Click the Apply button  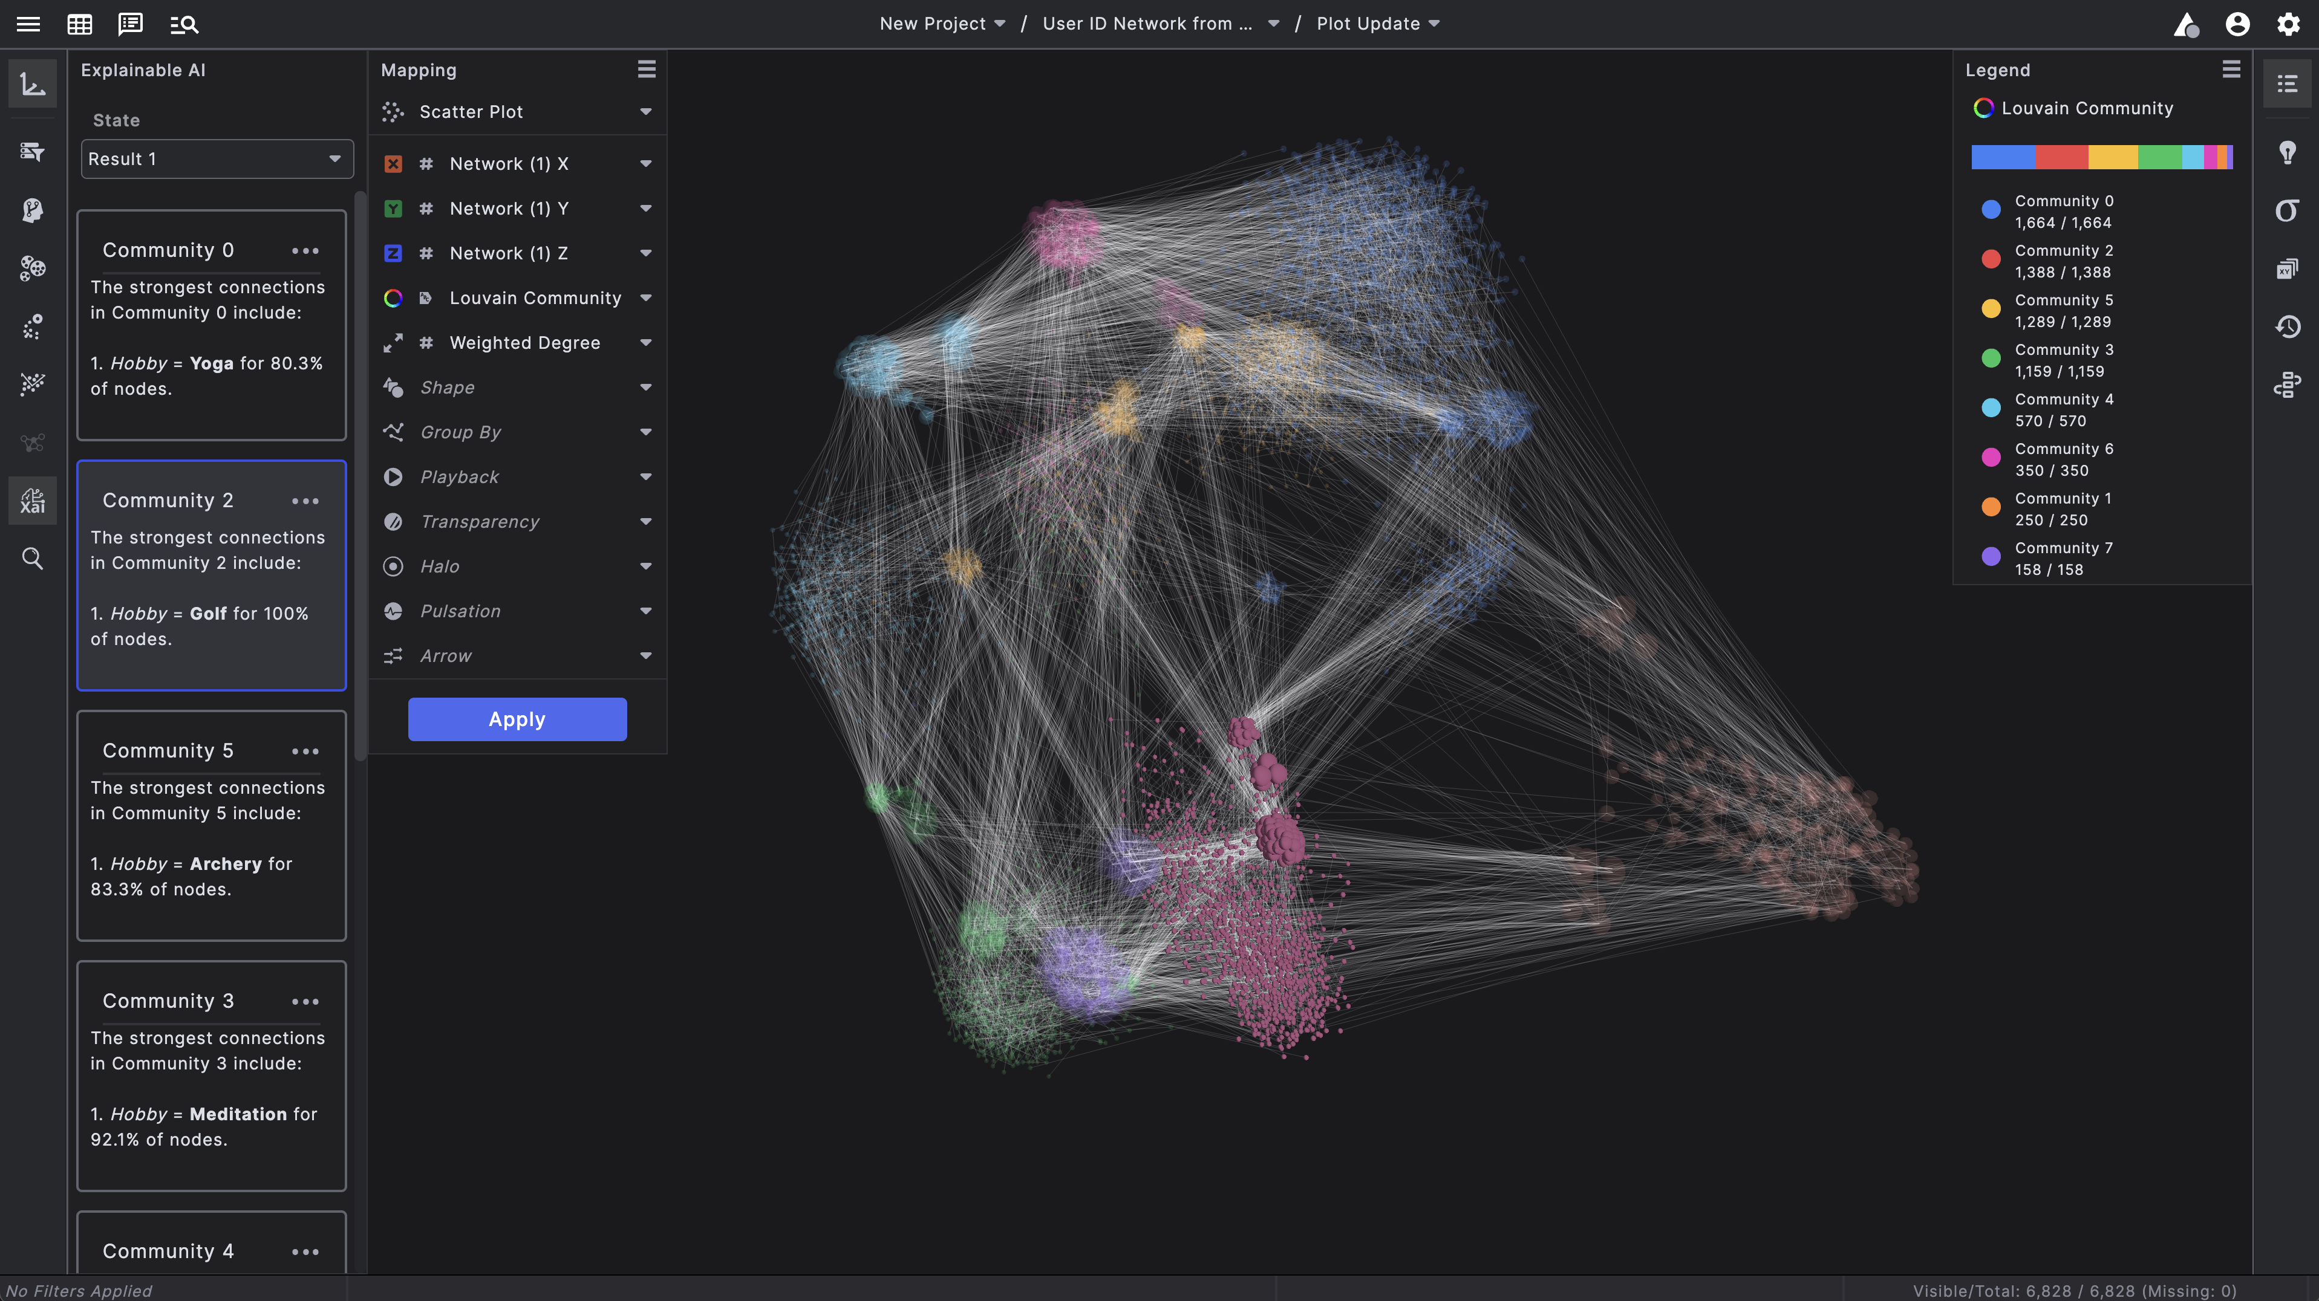[518, 720]
